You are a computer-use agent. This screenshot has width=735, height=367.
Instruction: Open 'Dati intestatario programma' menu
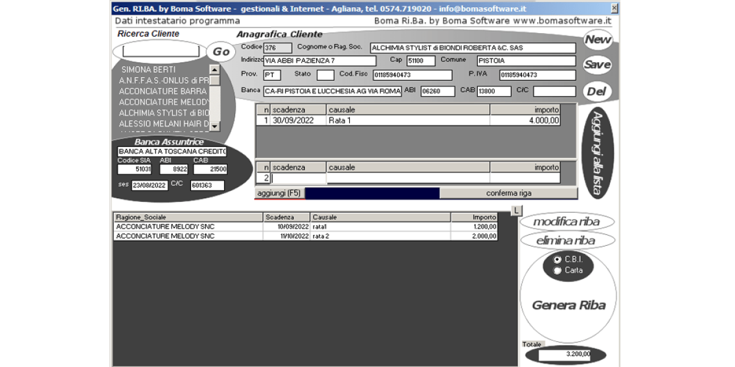point(178,21)
